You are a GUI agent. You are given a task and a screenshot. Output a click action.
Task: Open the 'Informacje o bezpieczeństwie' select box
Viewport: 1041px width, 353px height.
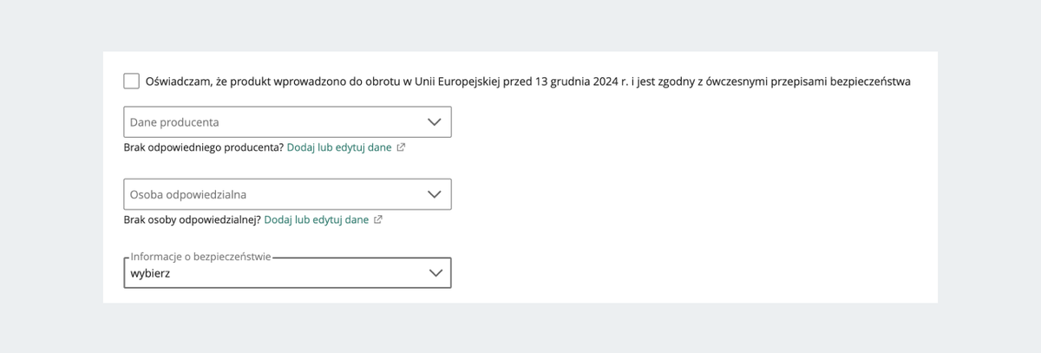pos(287,272)
